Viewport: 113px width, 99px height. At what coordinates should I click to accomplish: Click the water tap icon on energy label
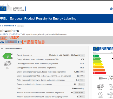point(111,86)
